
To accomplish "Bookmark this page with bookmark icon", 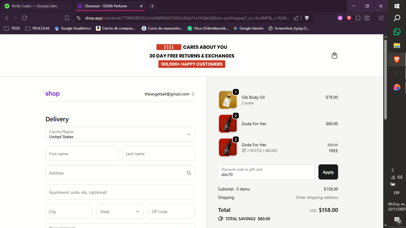I will tap(67, 18).
